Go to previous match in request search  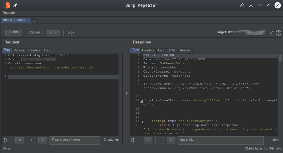tap(19, 140)
